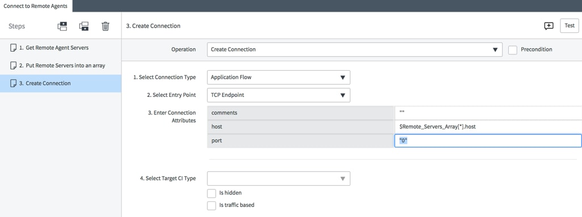Image resolution: width=582 pixels, height=217 pixels.
Task: Click the Test button
Action: pyautogui.click(x=570, y=25)
